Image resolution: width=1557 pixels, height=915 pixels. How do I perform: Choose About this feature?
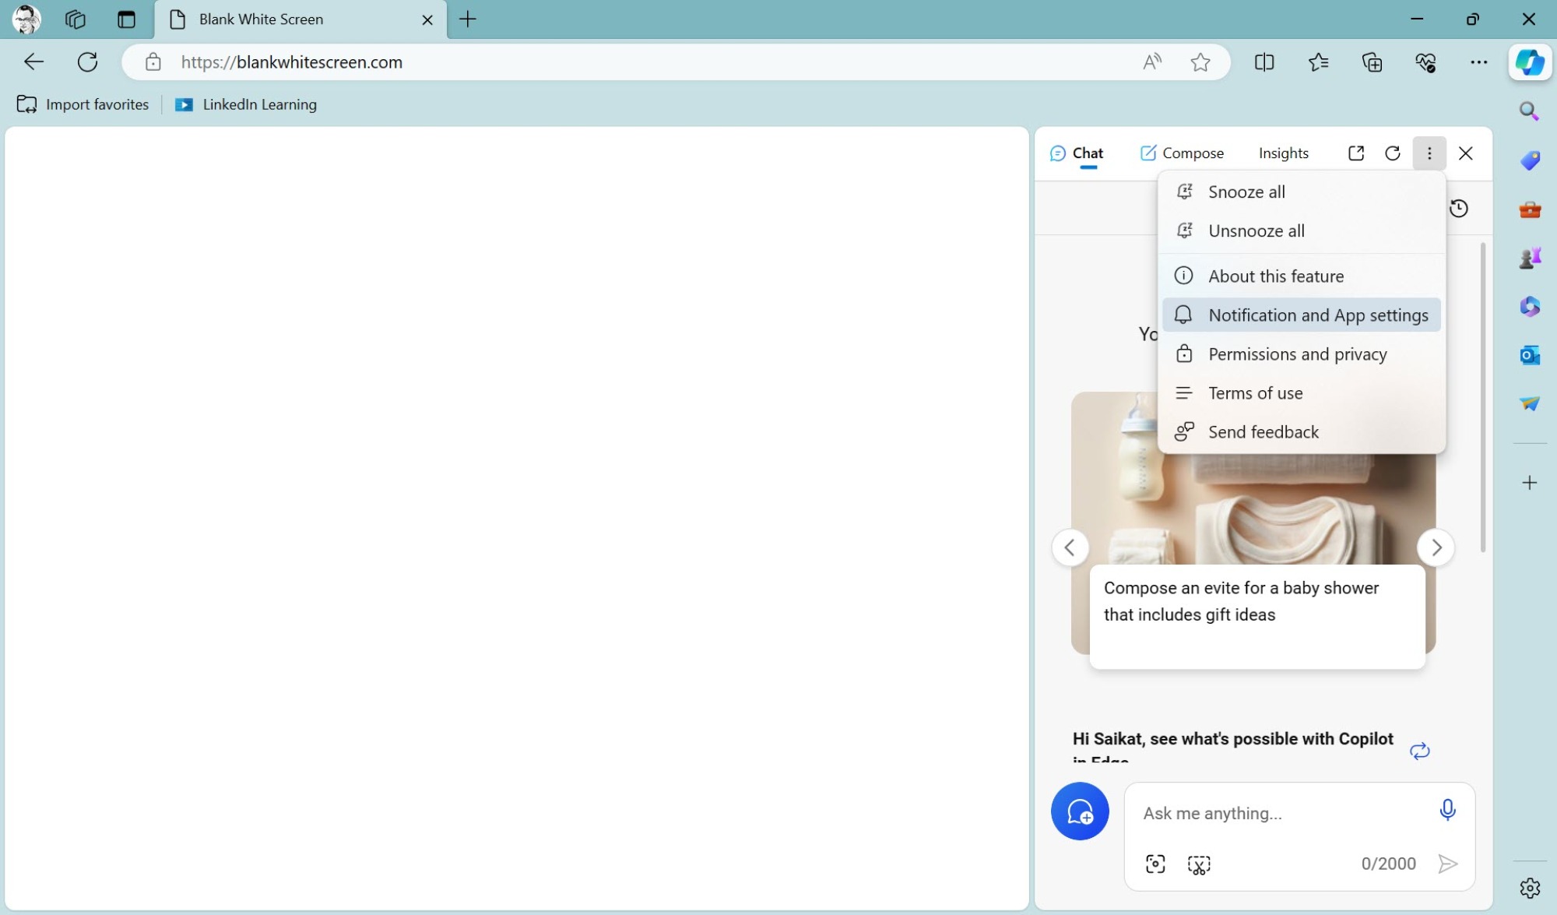[x=1302, y=276]
